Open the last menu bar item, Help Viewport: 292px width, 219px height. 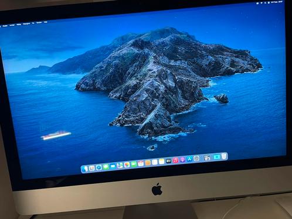(46, 22)
